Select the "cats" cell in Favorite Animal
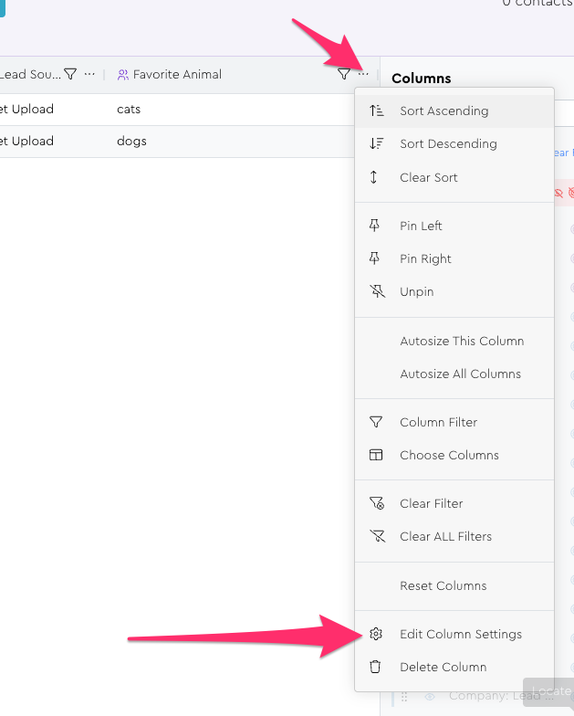 click(x=129, y=110)
